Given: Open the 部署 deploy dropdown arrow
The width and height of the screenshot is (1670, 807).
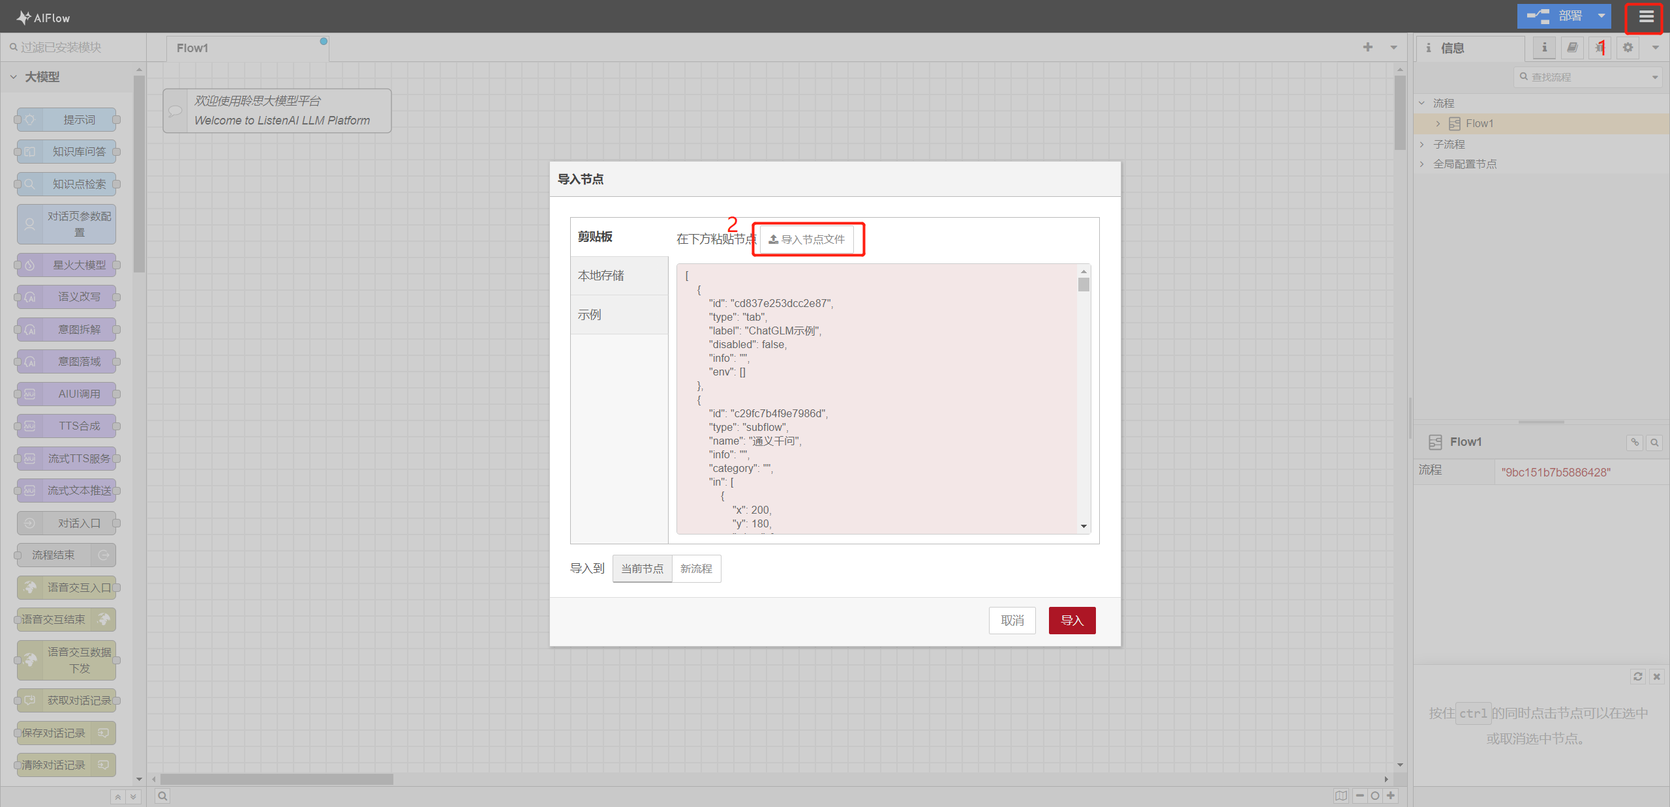Looking at the screenshot, I should [1601, 16].
